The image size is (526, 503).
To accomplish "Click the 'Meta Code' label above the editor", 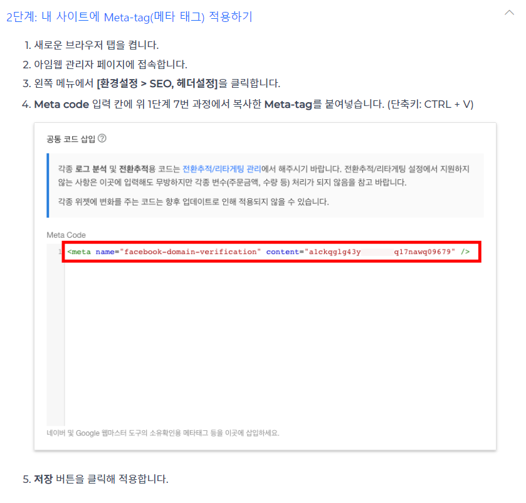I will point(66,235).
